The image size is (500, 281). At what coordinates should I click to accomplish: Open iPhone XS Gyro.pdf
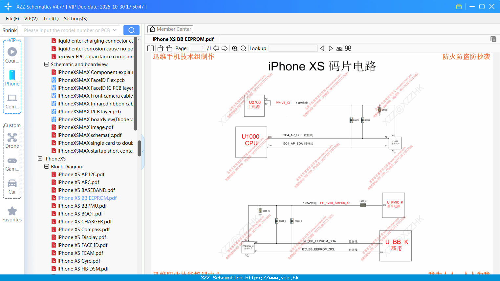pyautogui.click(x=79, y=261)
